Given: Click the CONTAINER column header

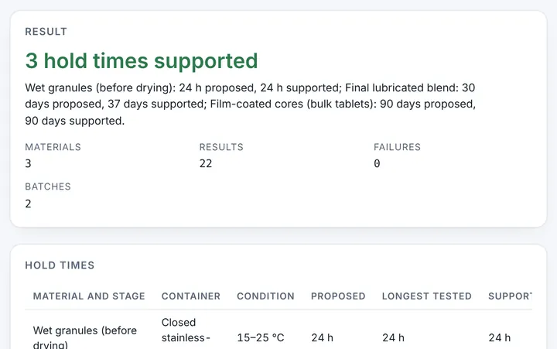Looking at the screenshot, I should point(191,296).
